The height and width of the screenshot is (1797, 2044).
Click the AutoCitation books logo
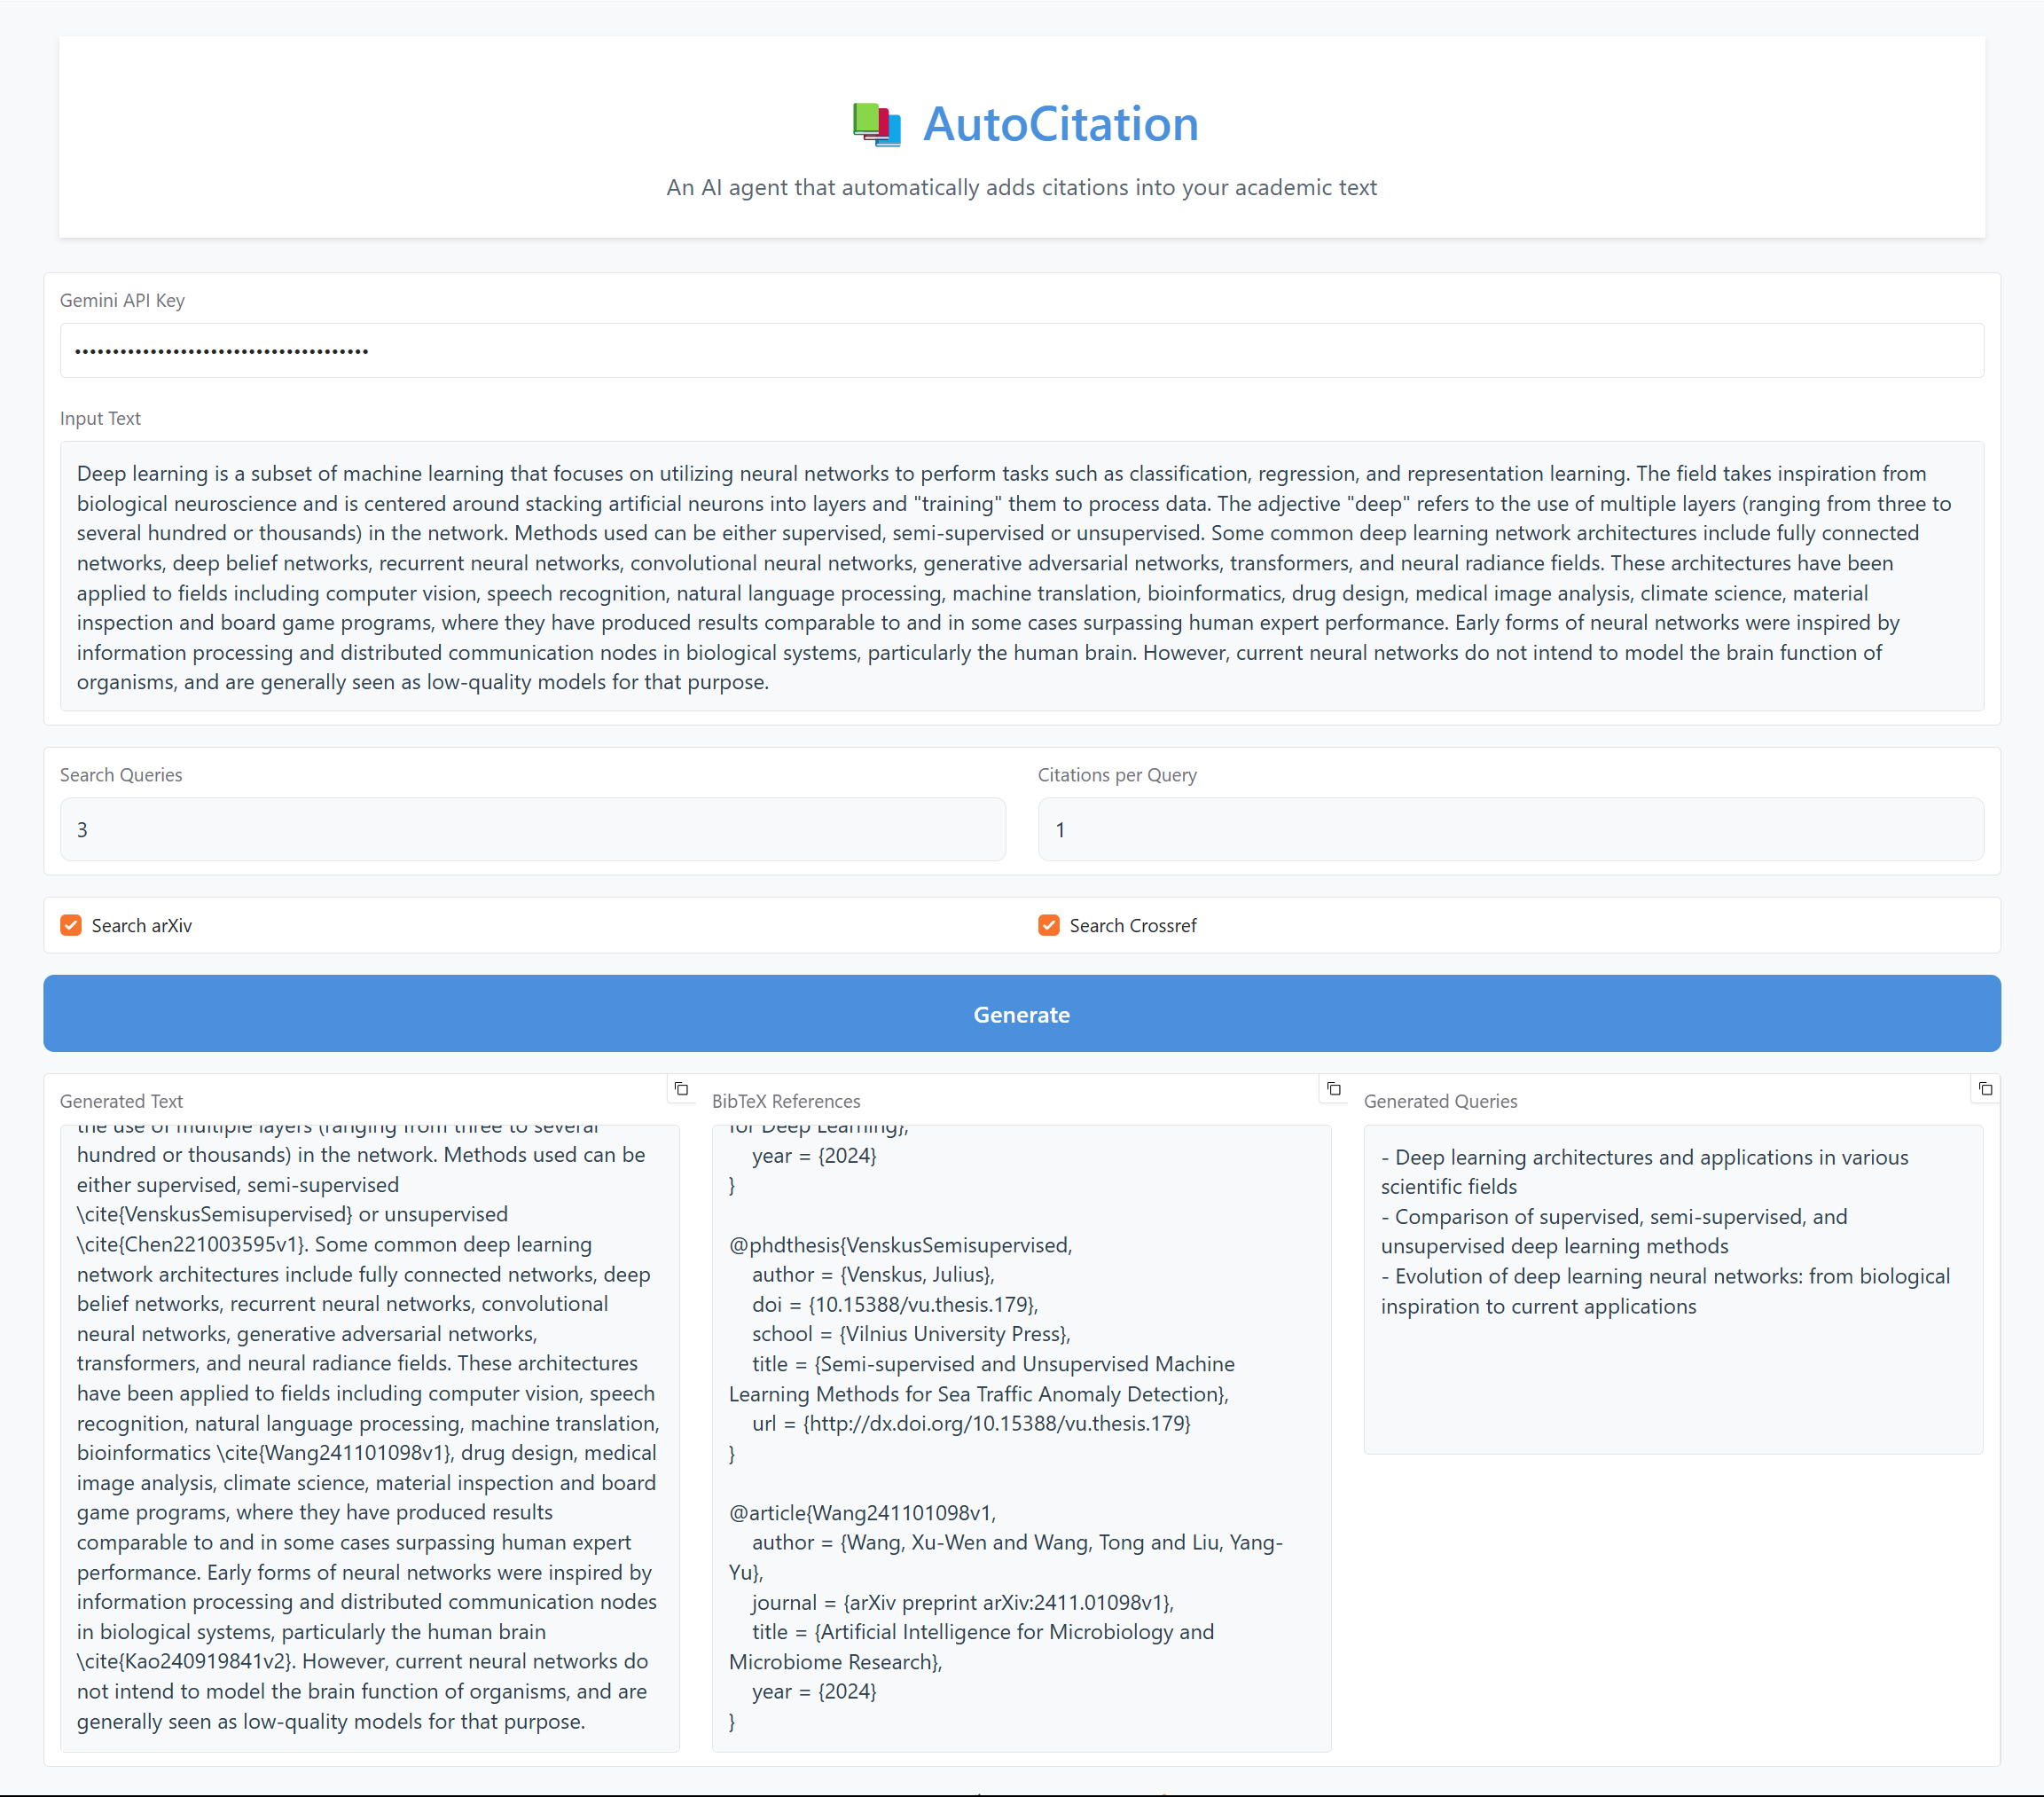click(877, 125)
